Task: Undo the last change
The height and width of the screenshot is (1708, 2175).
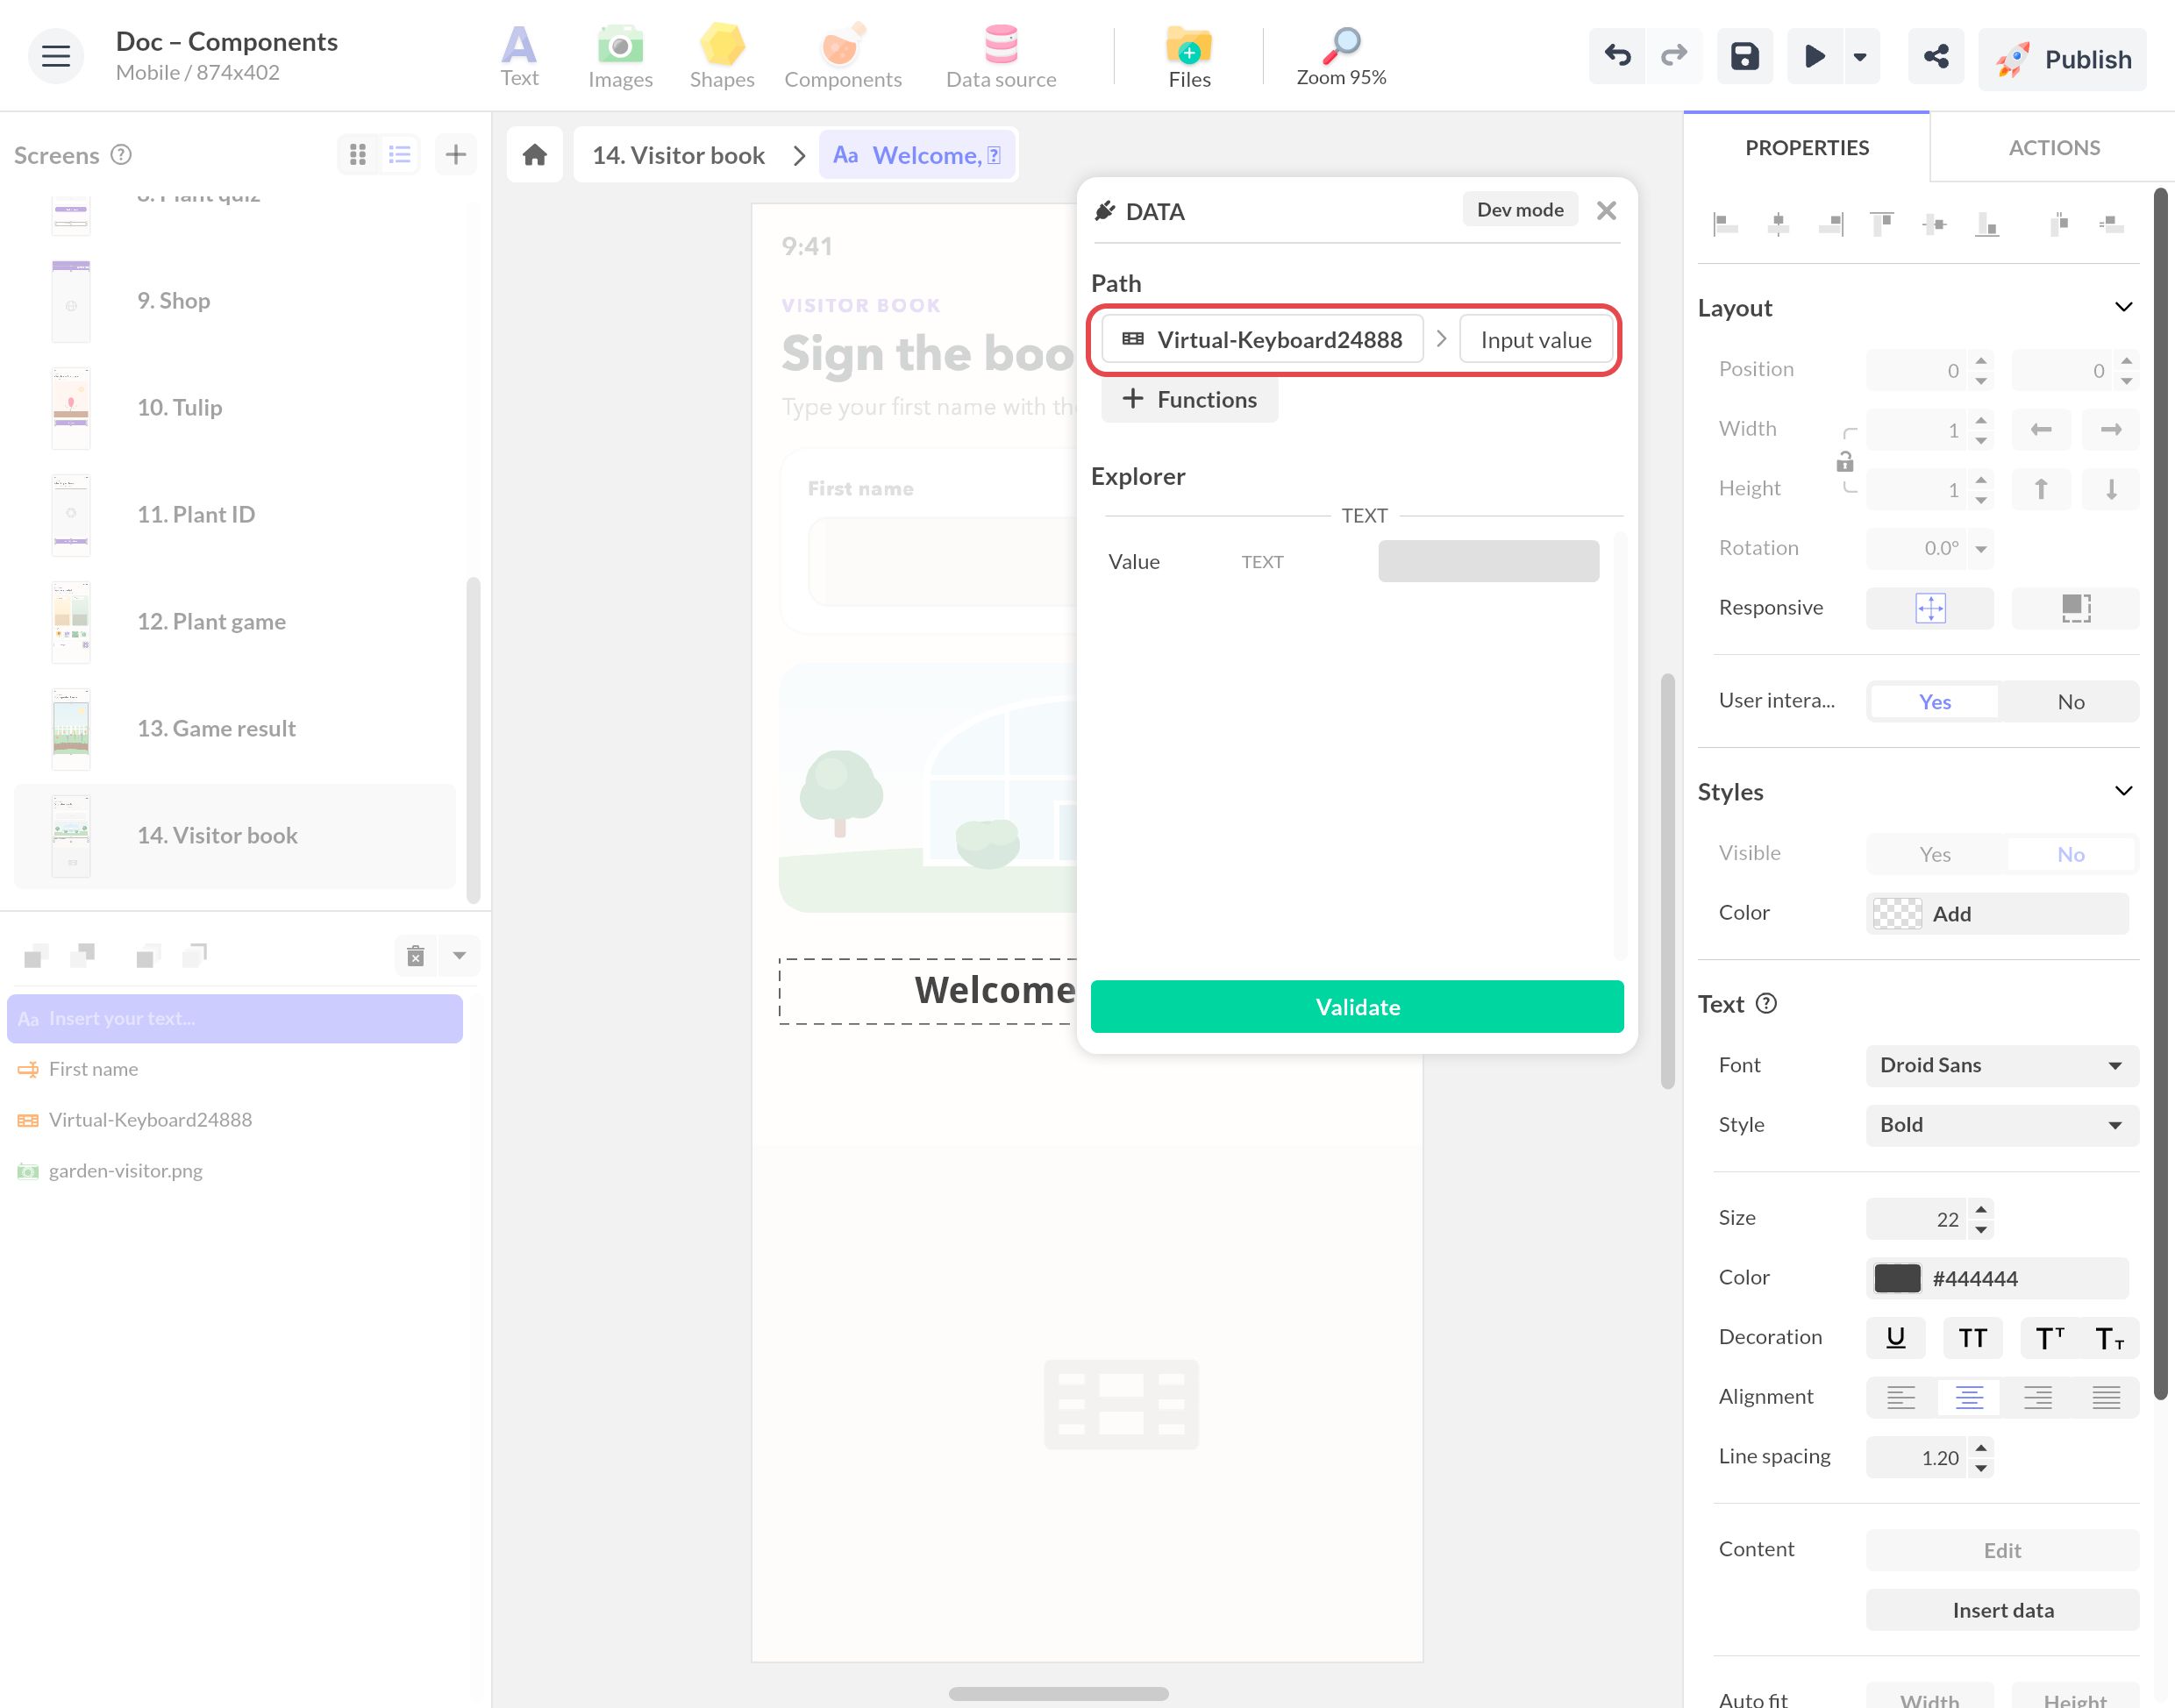Action: tap(1617, 56)
